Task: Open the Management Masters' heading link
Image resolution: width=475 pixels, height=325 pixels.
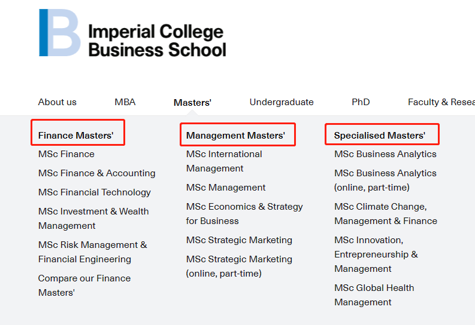Action: (235, 136)
